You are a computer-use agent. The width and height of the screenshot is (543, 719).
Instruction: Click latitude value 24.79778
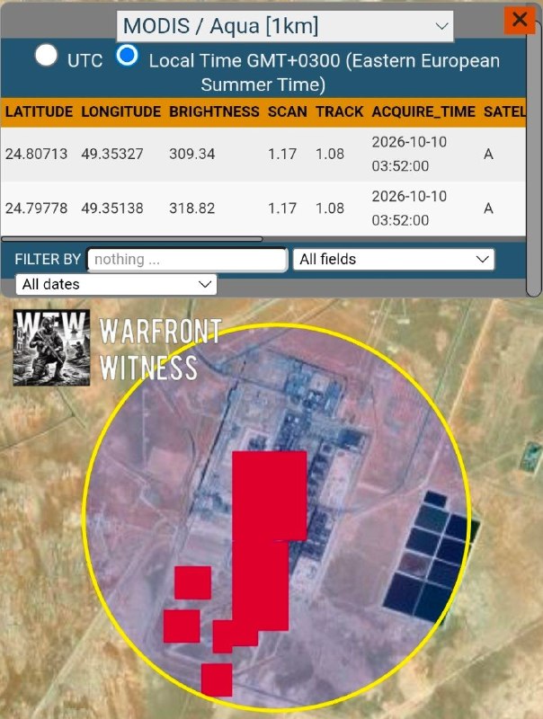click(x=36, y=209)
